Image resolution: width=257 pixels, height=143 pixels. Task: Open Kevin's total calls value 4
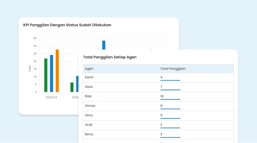point(162,78)
